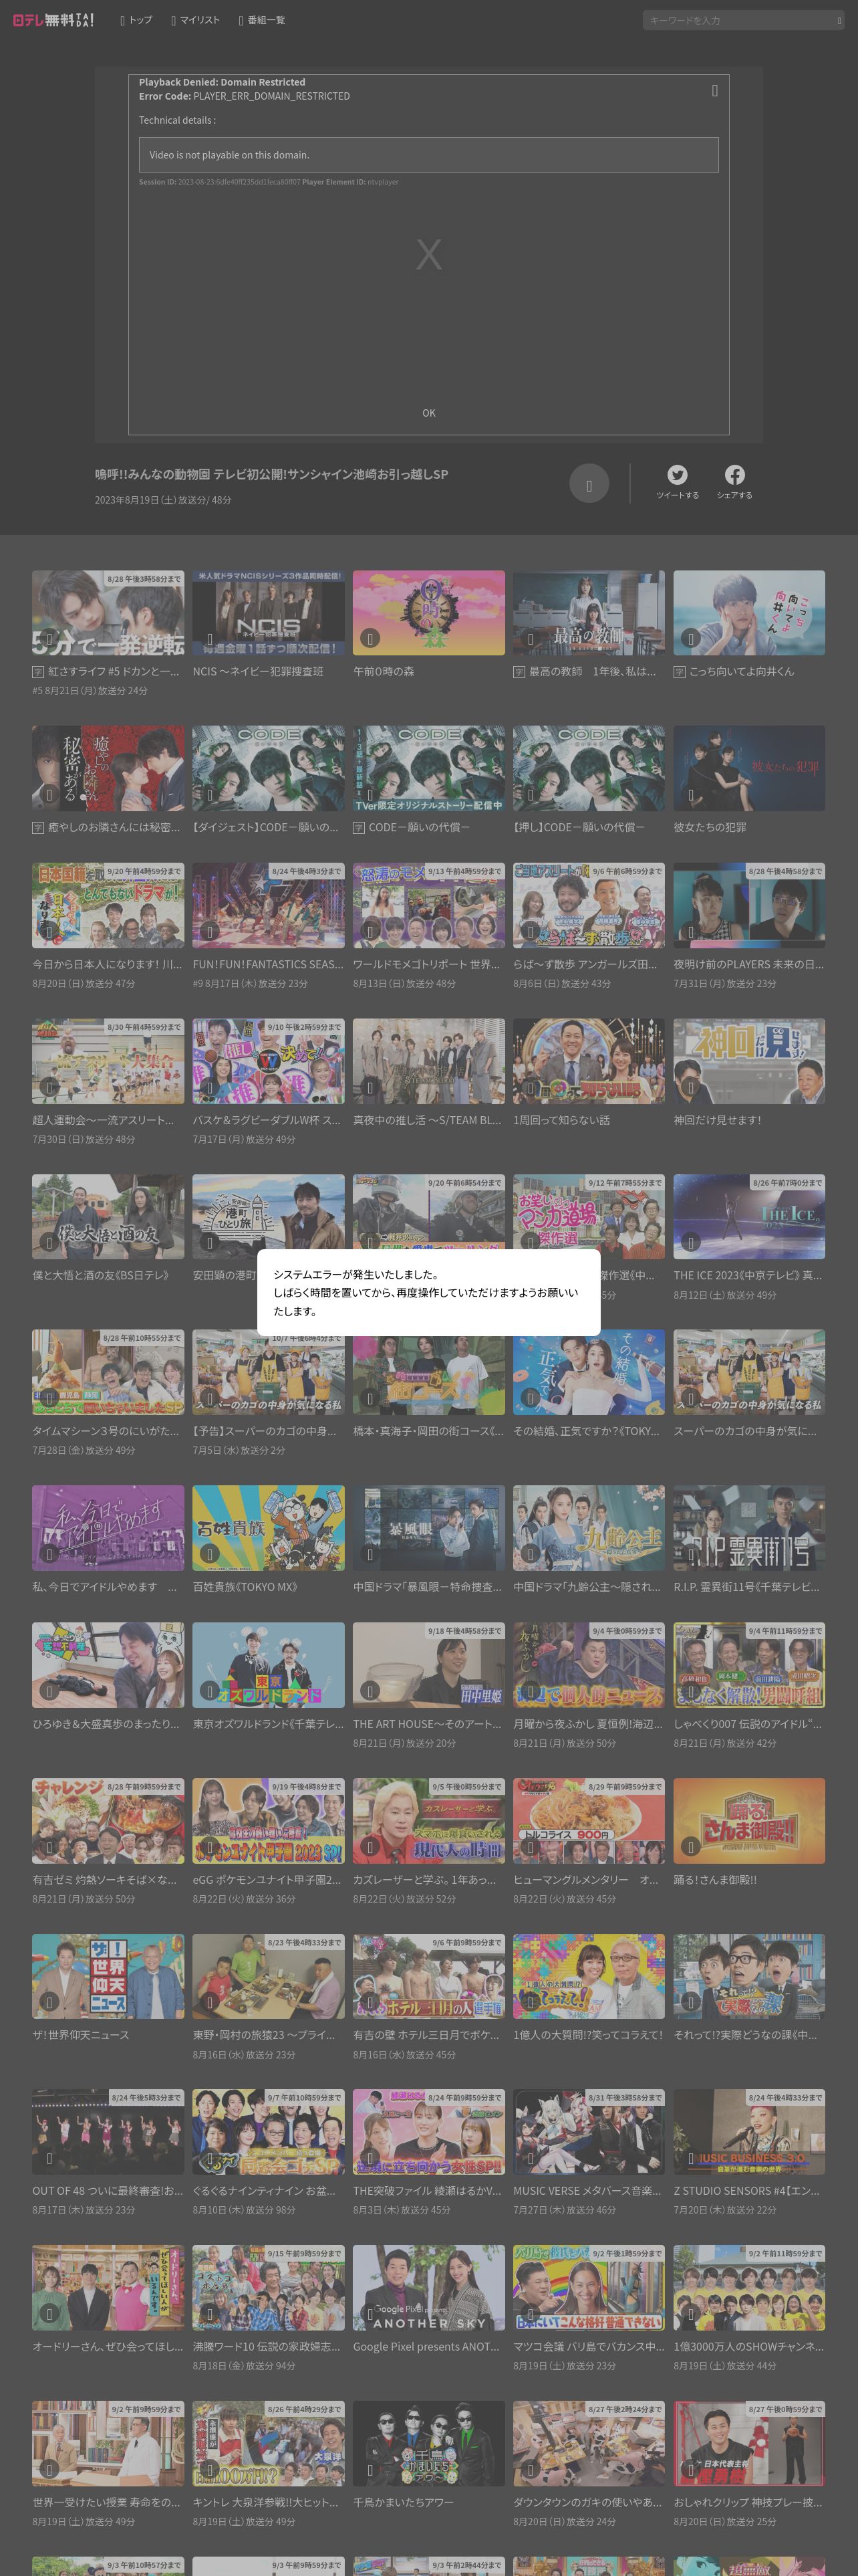The width and height of the screenshot is (858, 2576).
Task: Open 月曜から夜ふかし thumbnail
Action: click(588, 1665)
